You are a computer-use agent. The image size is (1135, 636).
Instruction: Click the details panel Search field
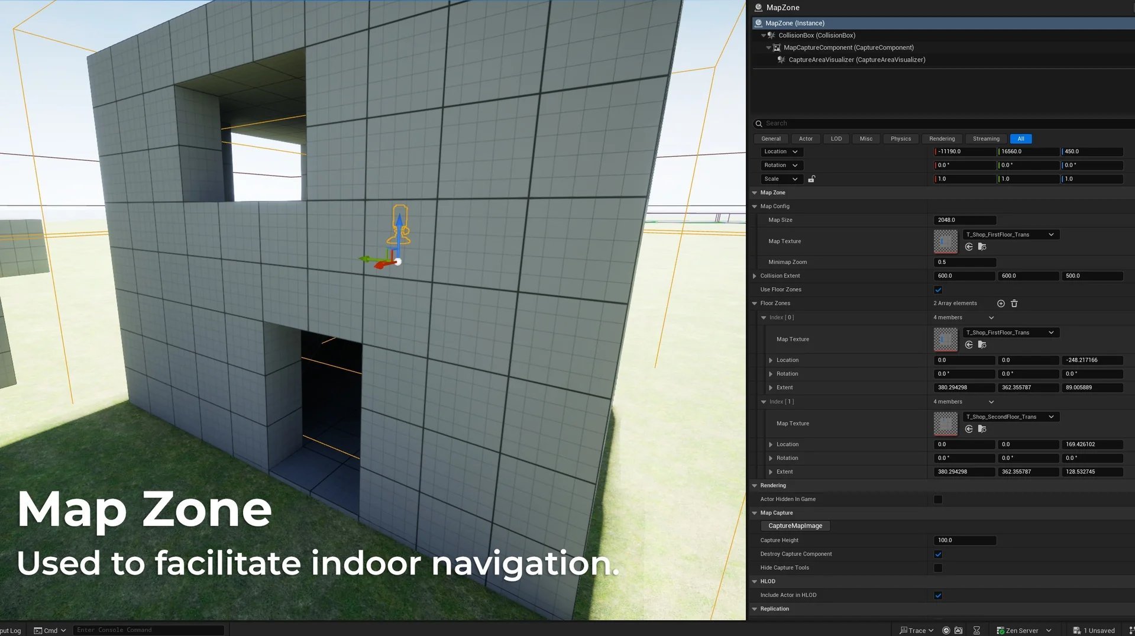858,123
